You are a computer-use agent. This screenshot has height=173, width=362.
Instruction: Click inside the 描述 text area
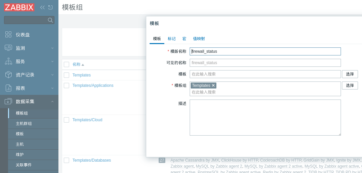[x=265, y=118]
